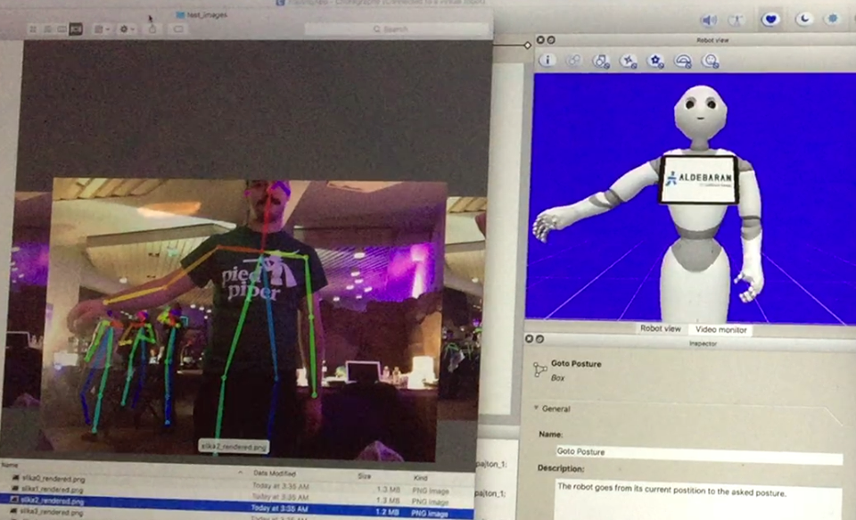
Task: Select file slika0_rendered.png
Action: coord(53,479)
